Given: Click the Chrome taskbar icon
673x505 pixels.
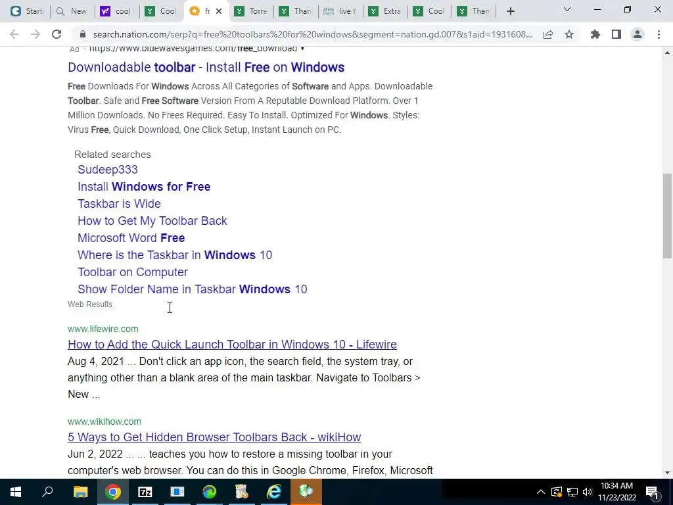Looking at the screenshot, I should pyautogui.click(x=113, y=492).
